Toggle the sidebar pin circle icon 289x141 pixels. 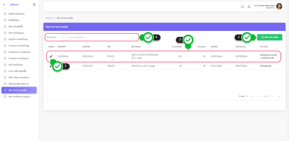click(34, 5)
